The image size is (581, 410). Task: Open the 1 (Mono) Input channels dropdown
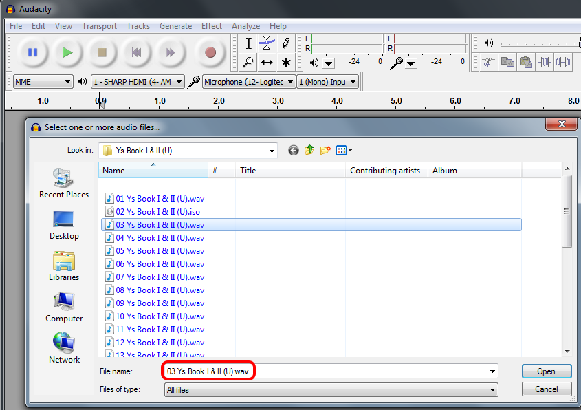click(327, 82)
